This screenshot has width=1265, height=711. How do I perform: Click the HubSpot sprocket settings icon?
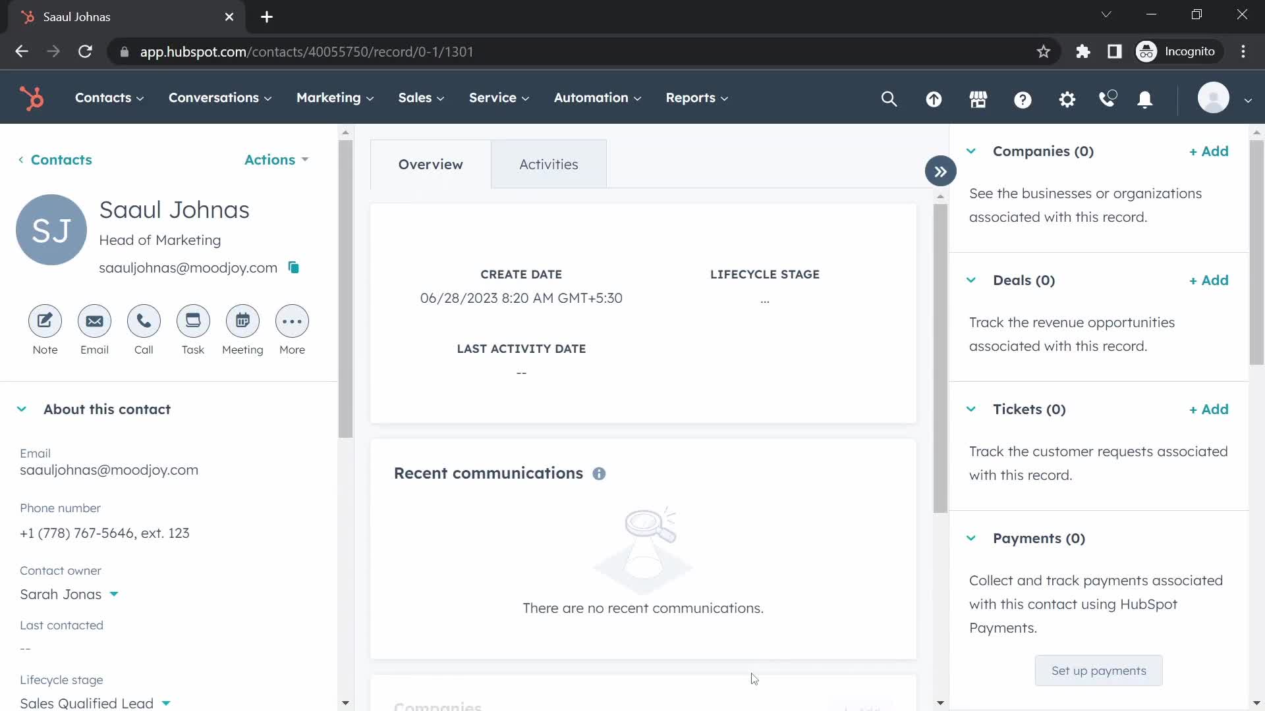1068,98
